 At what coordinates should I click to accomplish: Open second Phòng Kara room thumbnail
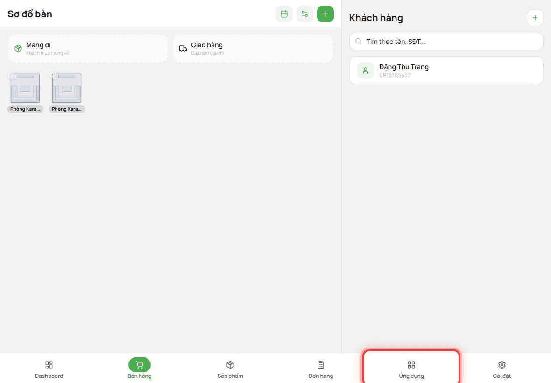(67, 93)
